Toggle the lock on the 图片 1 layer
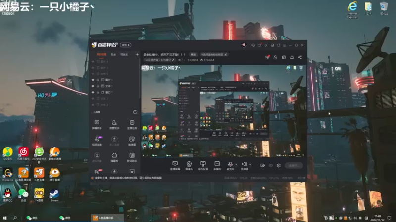Screen dimensions: 396x222 98,80
